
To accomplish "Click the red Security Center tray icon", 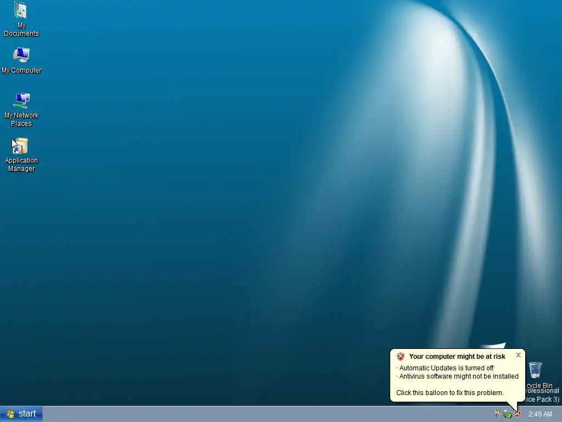I will [x=518, y=414].
